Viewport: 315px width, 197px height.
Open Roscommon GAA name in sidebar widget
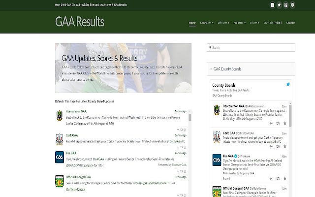(234, 106)
